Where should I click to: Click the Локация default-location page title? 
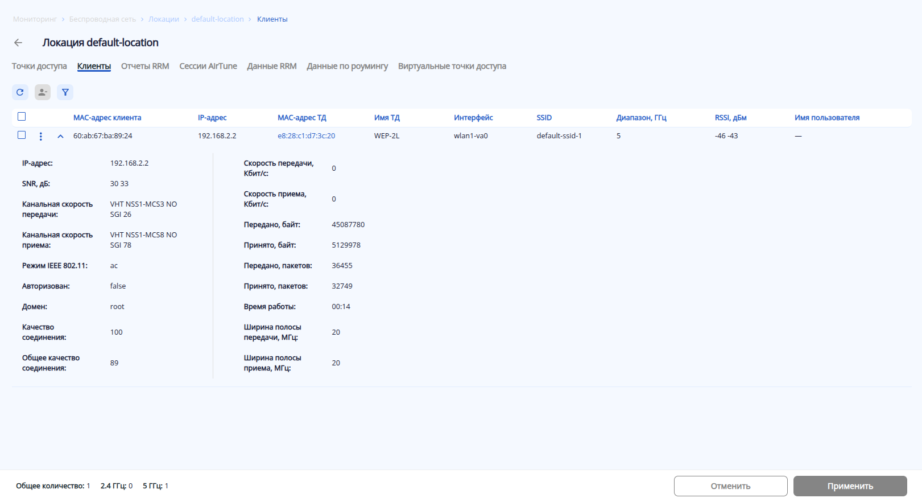click(101, 43)
